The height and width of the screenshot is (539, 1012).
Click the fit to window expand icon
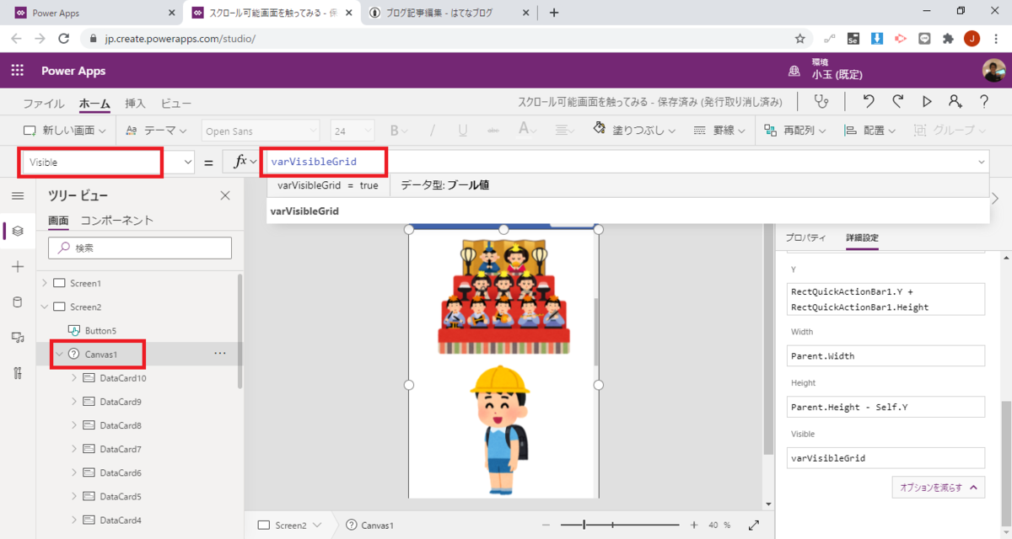click(753, 525)
